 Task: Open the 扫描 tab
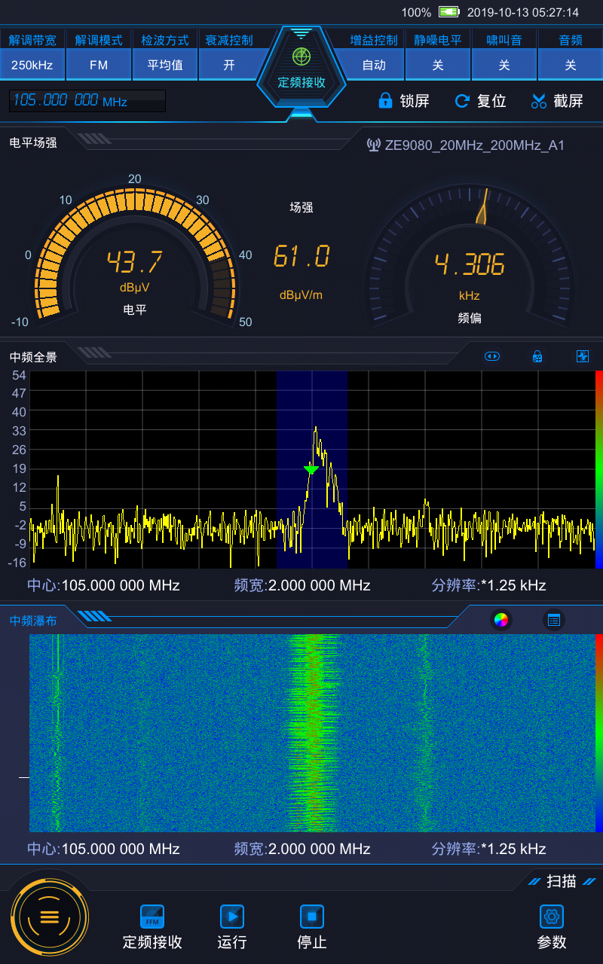(562, 881)
